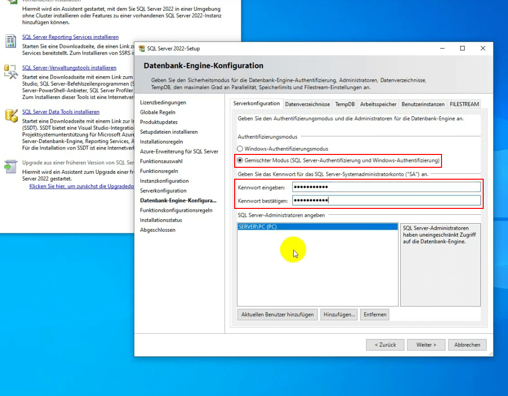This screenshot has width=508, height=396.
Task: Click the SQL Server Reporting Services icon
Action: 10,41
